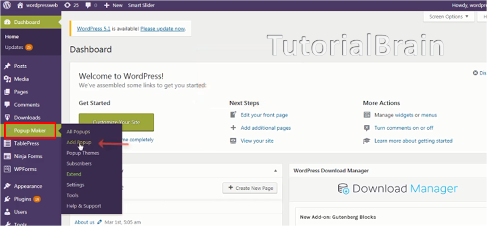Click the Comments icon in the sidebar
The height and width of the screenshot is (226, 487).
pyautogui.click(x=7, y=105)
